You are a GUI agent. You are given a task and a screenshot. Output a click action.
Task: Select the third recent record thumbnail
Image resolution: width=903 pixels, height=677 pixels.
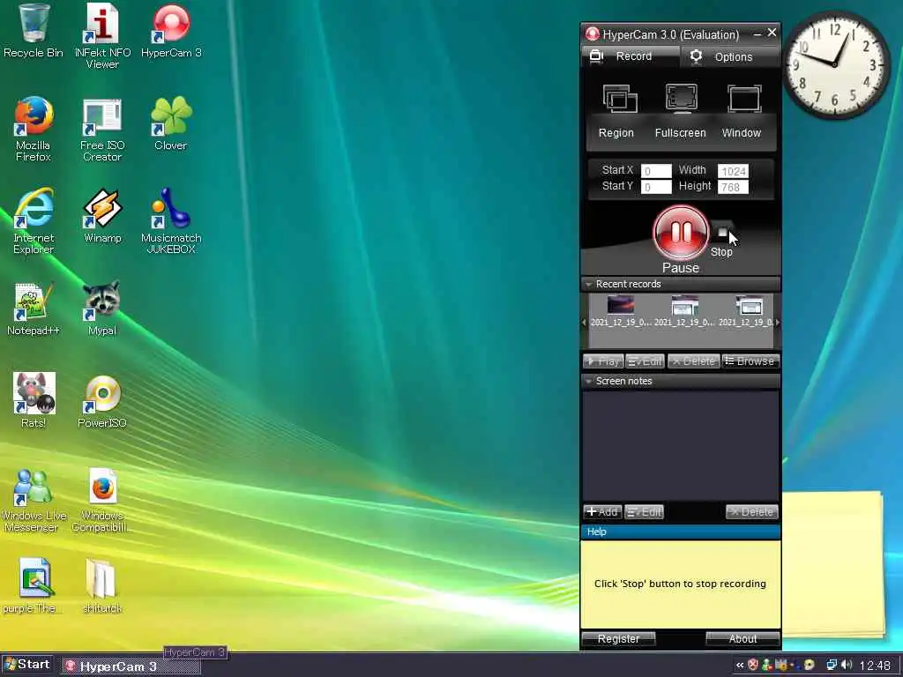click(x=748, y=311)
